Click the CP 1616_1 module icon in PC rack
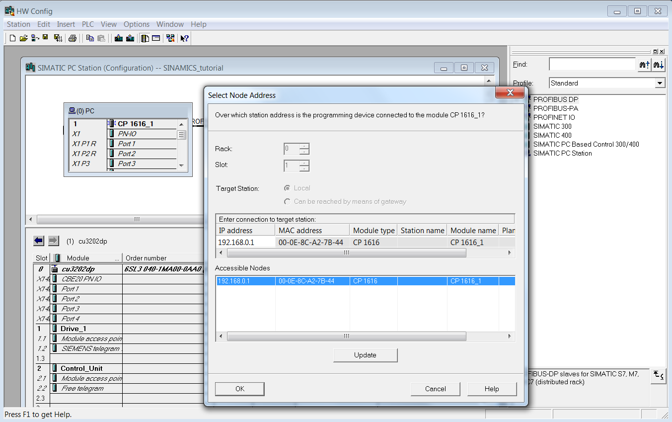Image resolution: width=672 pixels, height=422 pixels. point(112,124)
